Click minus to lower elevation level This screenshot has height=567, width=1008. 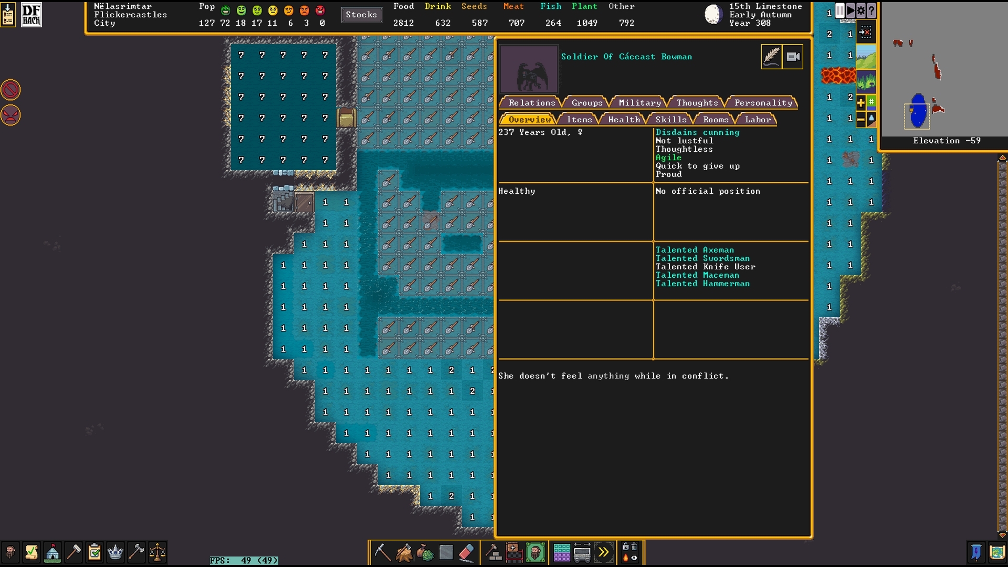[861, 120]
